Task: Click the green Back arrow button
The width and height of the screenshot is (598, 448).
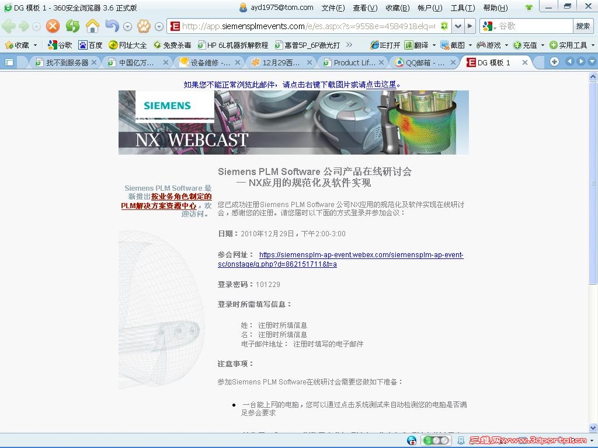Action: point(8,26)
